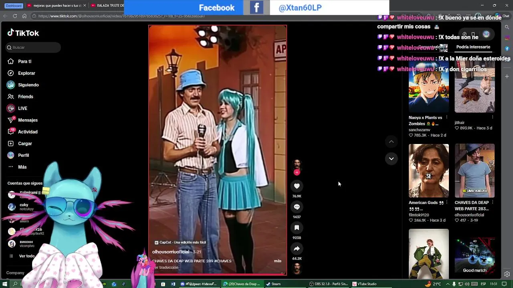
Task: Open the comments with the bubble icon
Action: (297, 207)
